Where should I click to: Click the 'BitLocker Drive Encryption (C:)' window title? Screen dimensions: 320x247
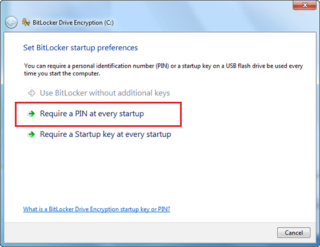(x=73, y=22)
